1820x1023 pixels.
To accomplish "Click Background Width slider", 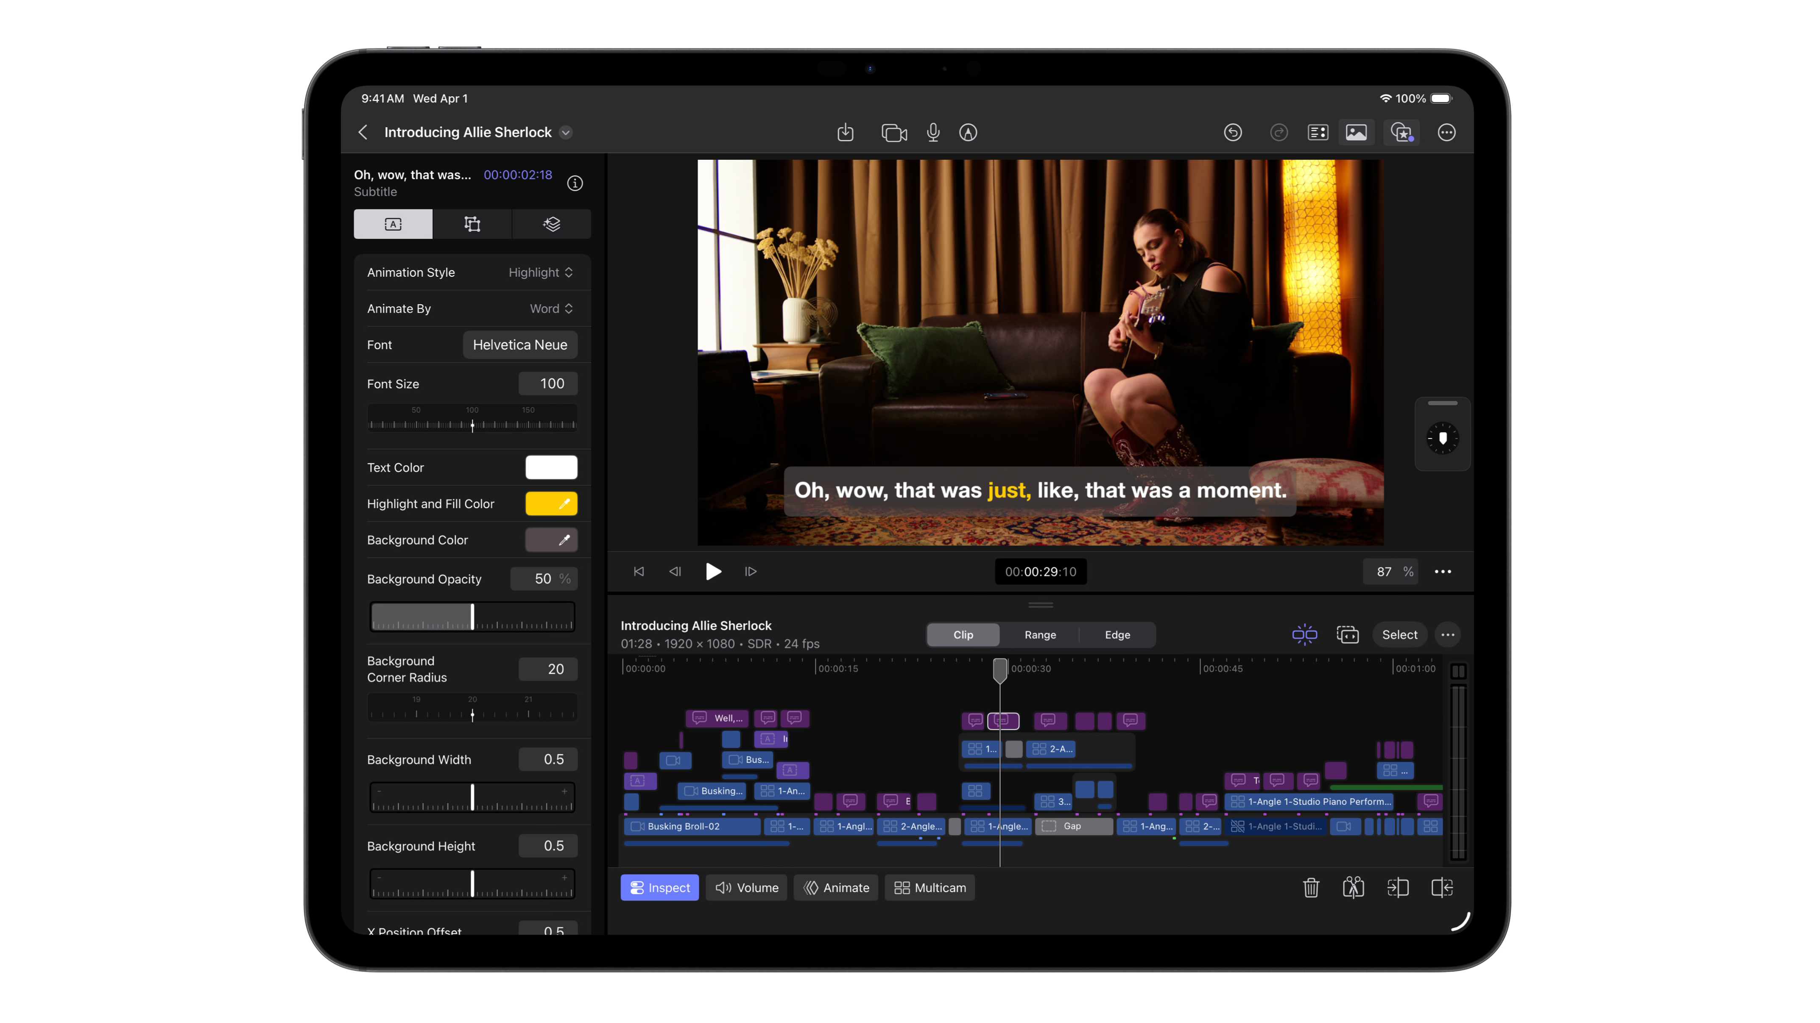I will pos(472,797).
